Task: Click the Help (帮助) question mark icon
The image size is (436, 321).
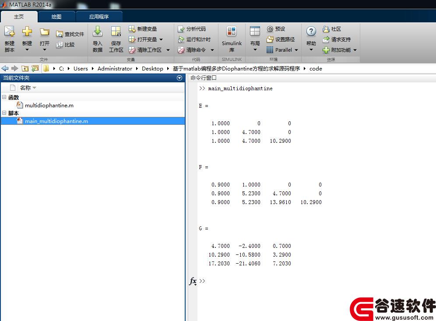Action: coord(311,31)
